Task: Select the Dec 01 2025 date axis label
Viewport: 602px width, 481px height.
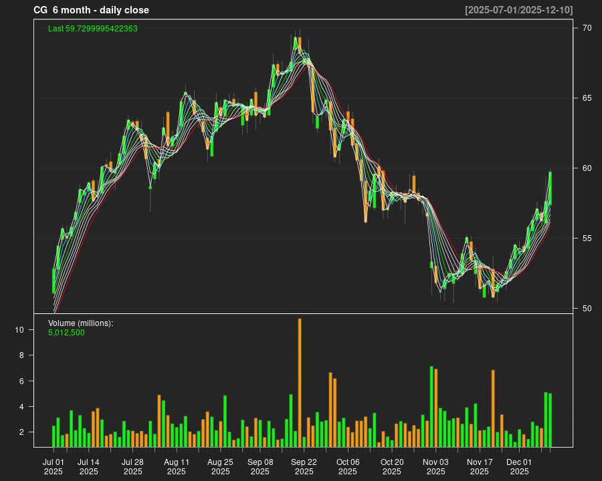Action: point(519,466)
